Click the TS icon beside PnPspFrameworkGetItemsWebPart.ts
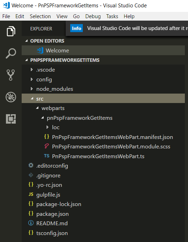Image resolution: width=188 pixels, height=242 pixels. pos(46,156)
